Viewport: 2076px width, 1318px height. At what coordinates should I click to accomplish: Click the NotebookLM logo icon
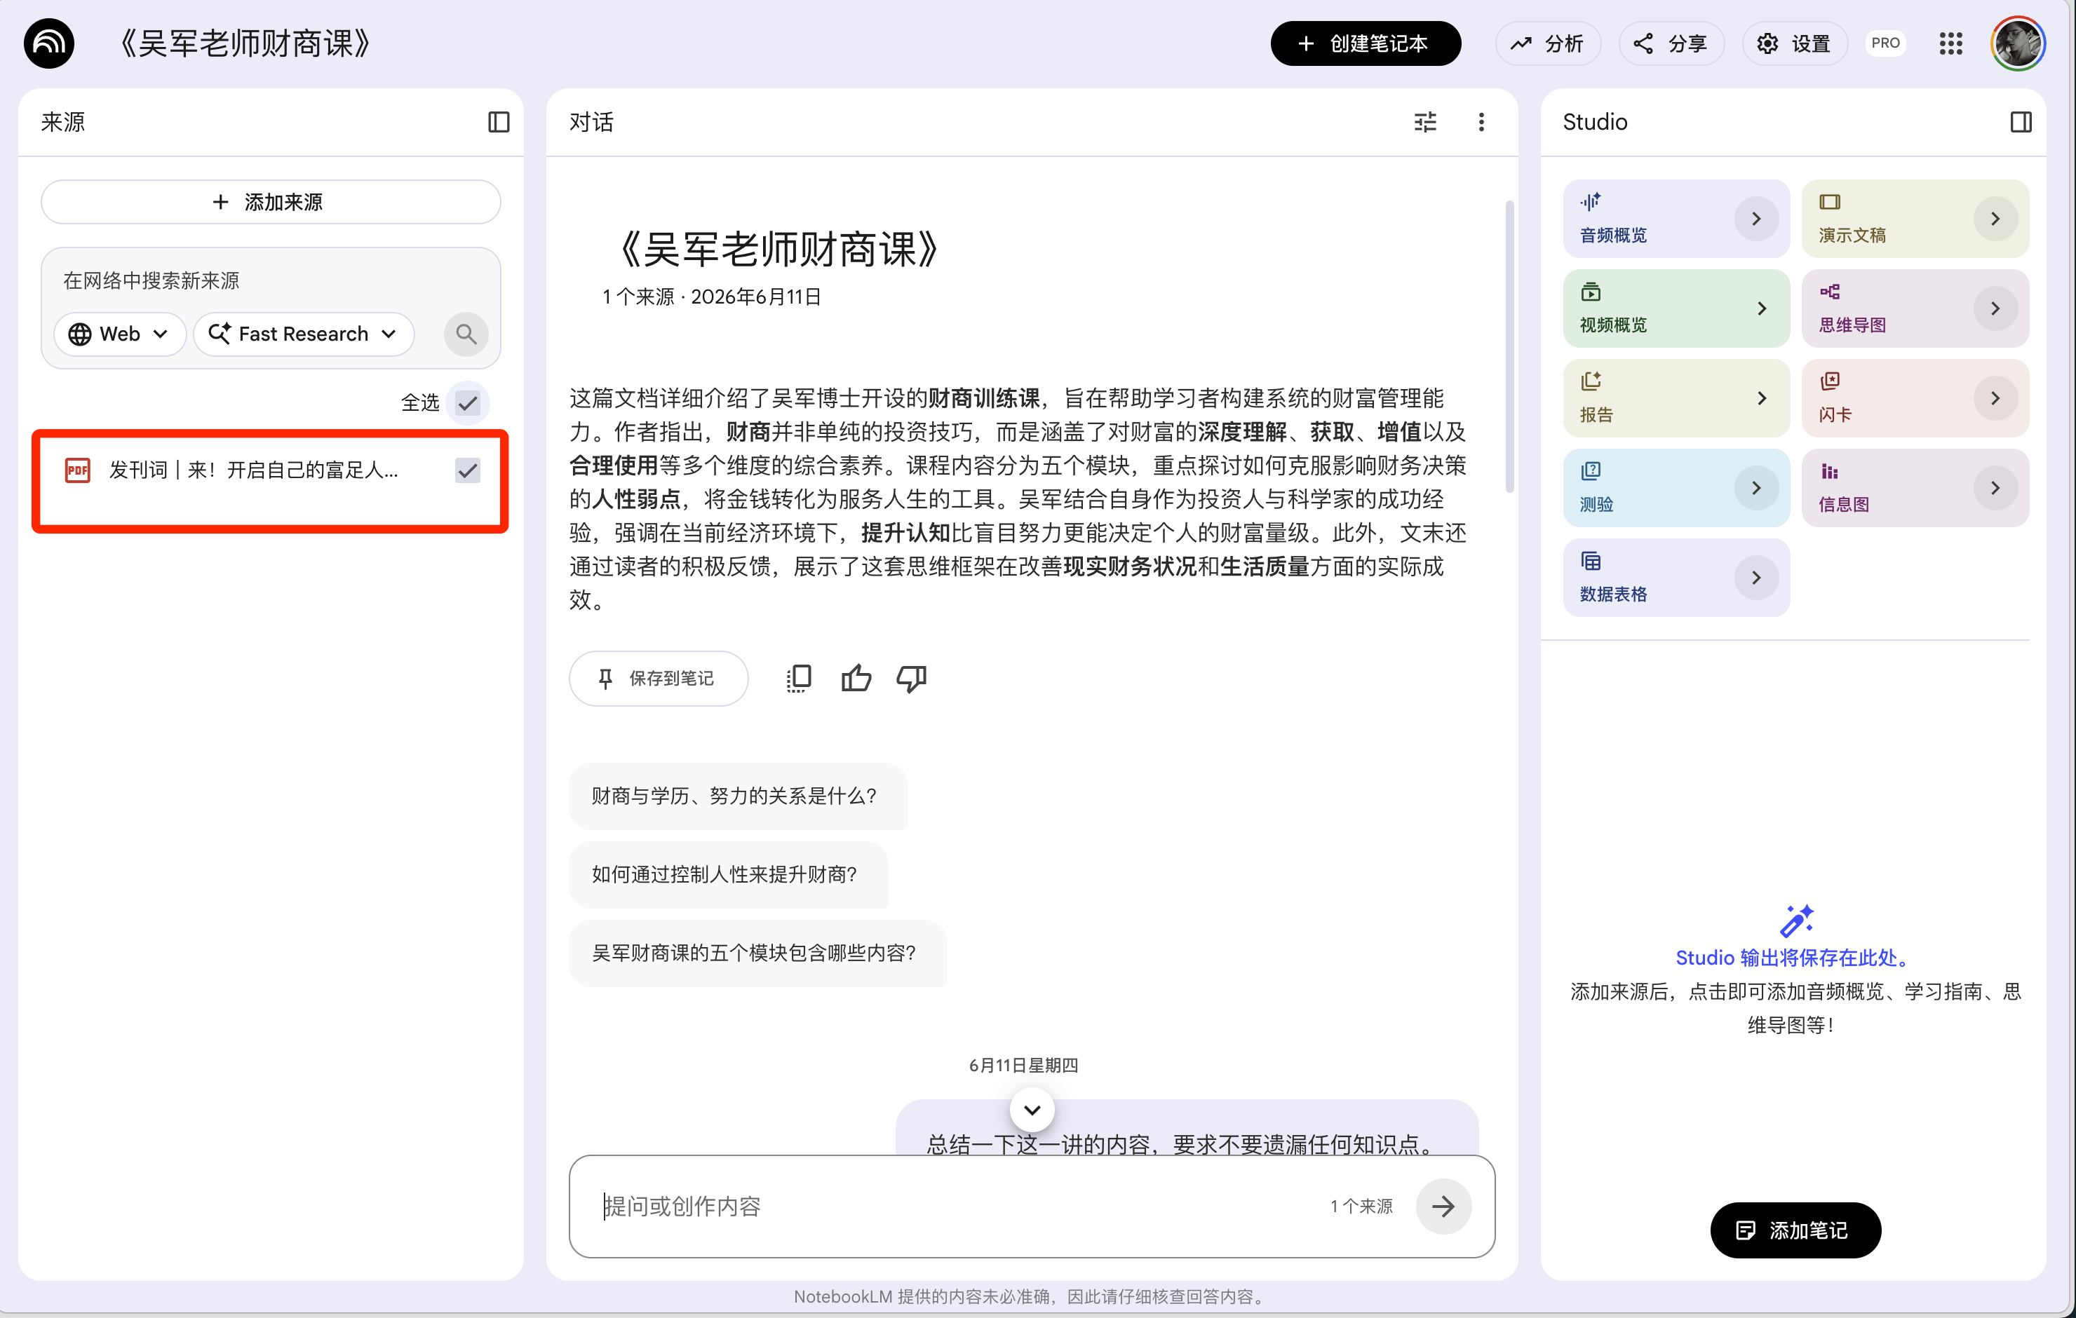[49, 43]
